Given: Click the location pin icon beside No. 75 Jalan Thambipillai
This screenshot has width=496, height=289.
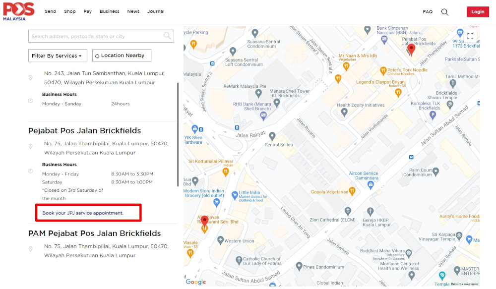Looking at the screenshot, I should (31, 146).
